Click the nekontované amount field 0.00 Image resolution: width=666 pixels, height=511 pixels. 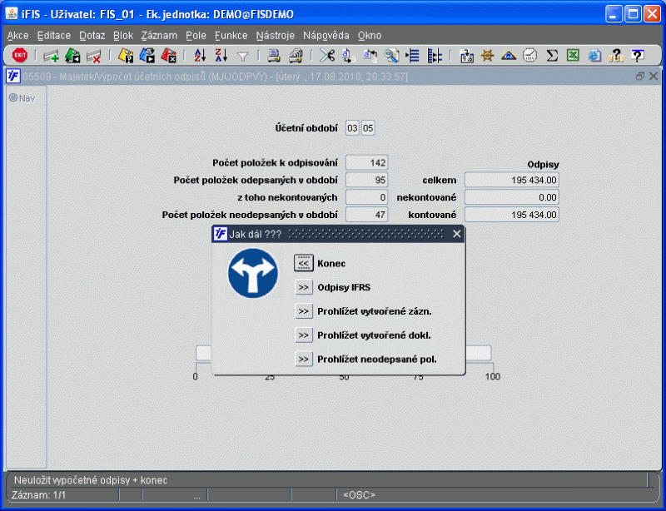click(x=511, y=197)
